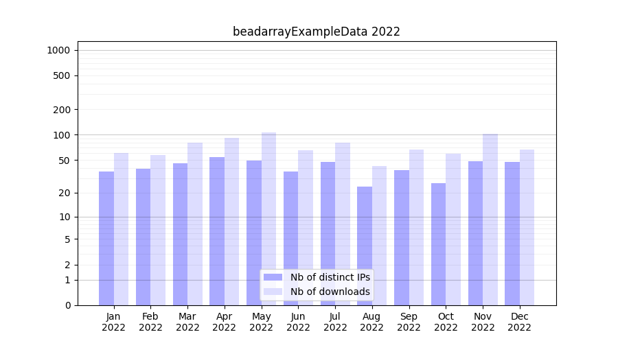This screenshot has width=618, height=343.
Task: Click the "Jan 2022" x-axis label
Action: (114, 322)
